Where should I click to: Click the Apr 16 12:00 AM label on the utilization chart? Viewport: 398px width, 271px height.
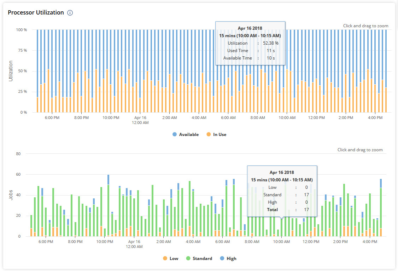[x=140, y=120]
